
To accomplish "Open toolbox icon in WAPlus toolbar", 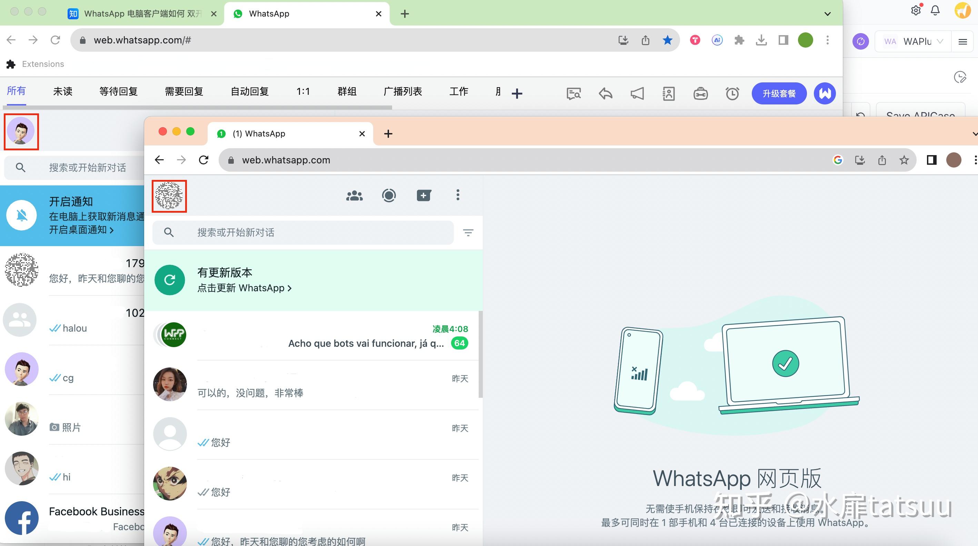I will [700, 93].
